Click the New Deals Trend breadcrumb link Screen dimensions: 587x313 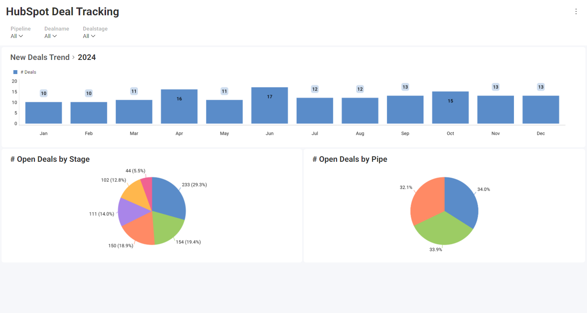click(40, 57)
